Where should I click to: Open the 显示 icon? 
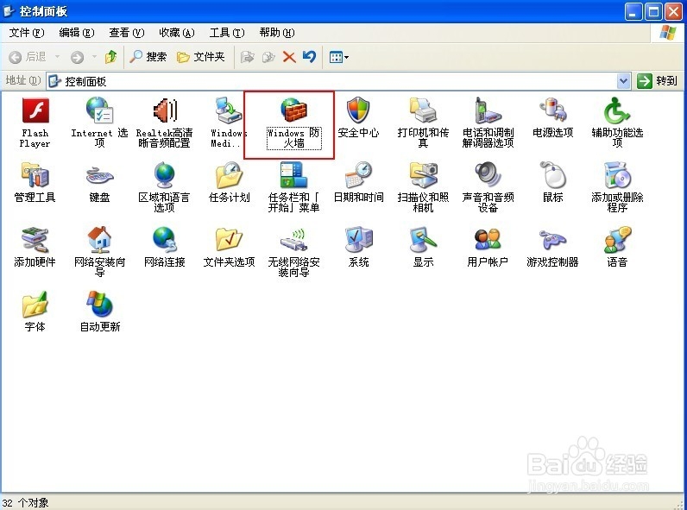tap(423, 240)
